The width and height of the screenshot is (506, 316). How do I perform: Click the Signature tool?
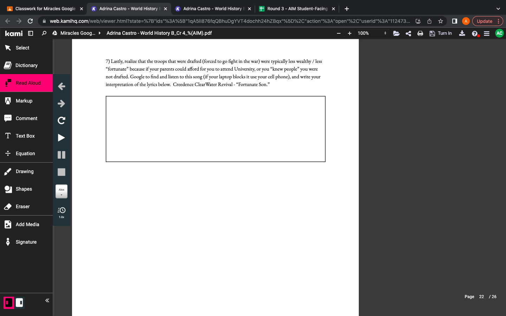[26, 242]
